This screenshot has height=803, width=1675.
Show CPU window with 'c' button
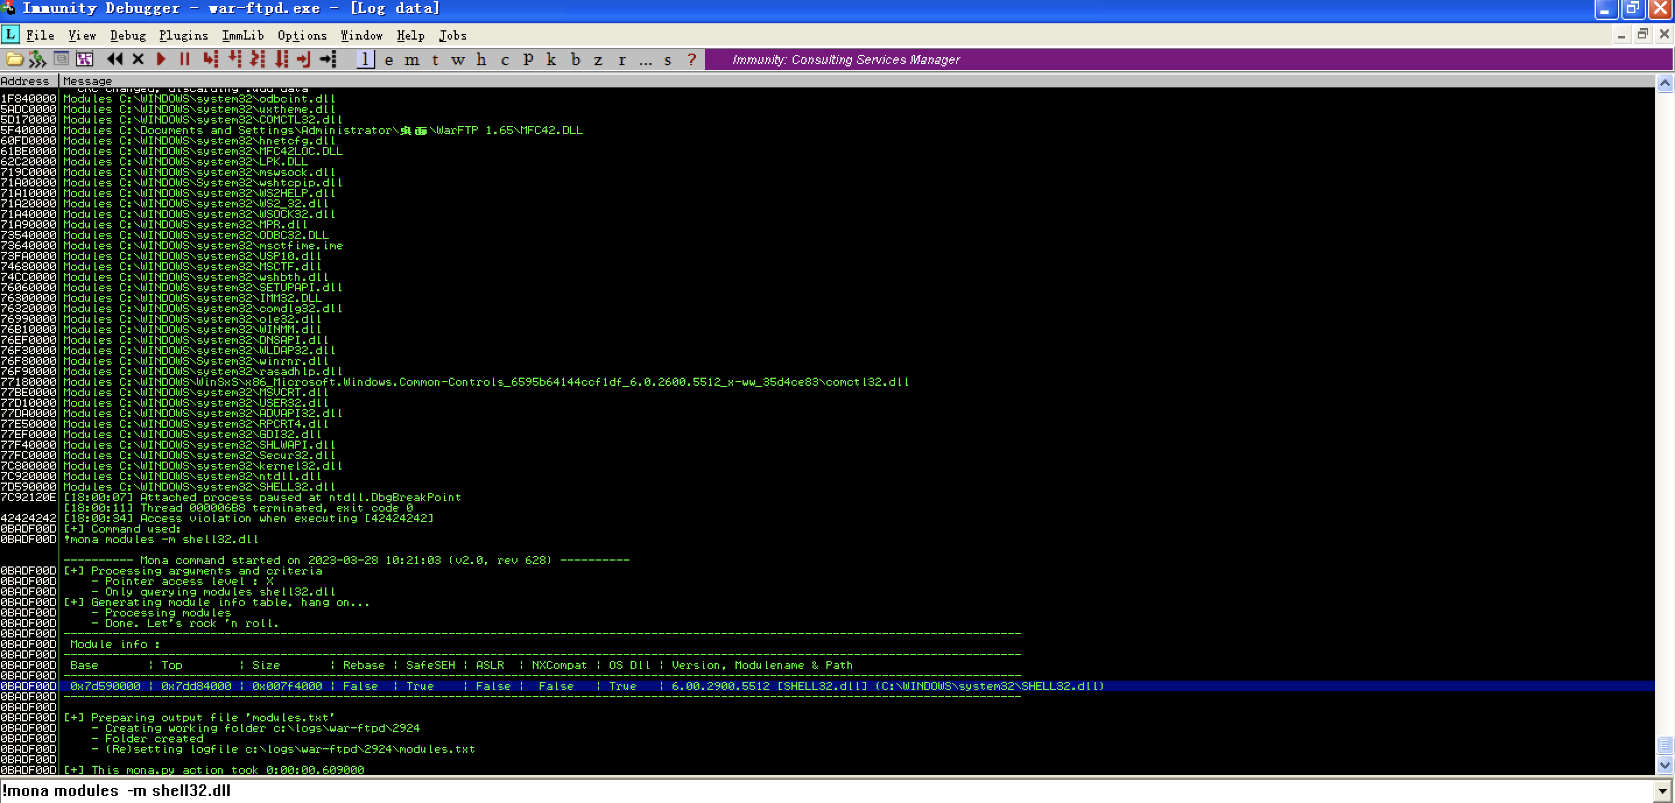point(505,60)
